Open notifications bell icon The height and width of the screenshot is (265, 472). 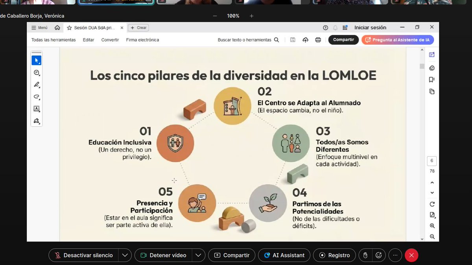tap(335, 28)
